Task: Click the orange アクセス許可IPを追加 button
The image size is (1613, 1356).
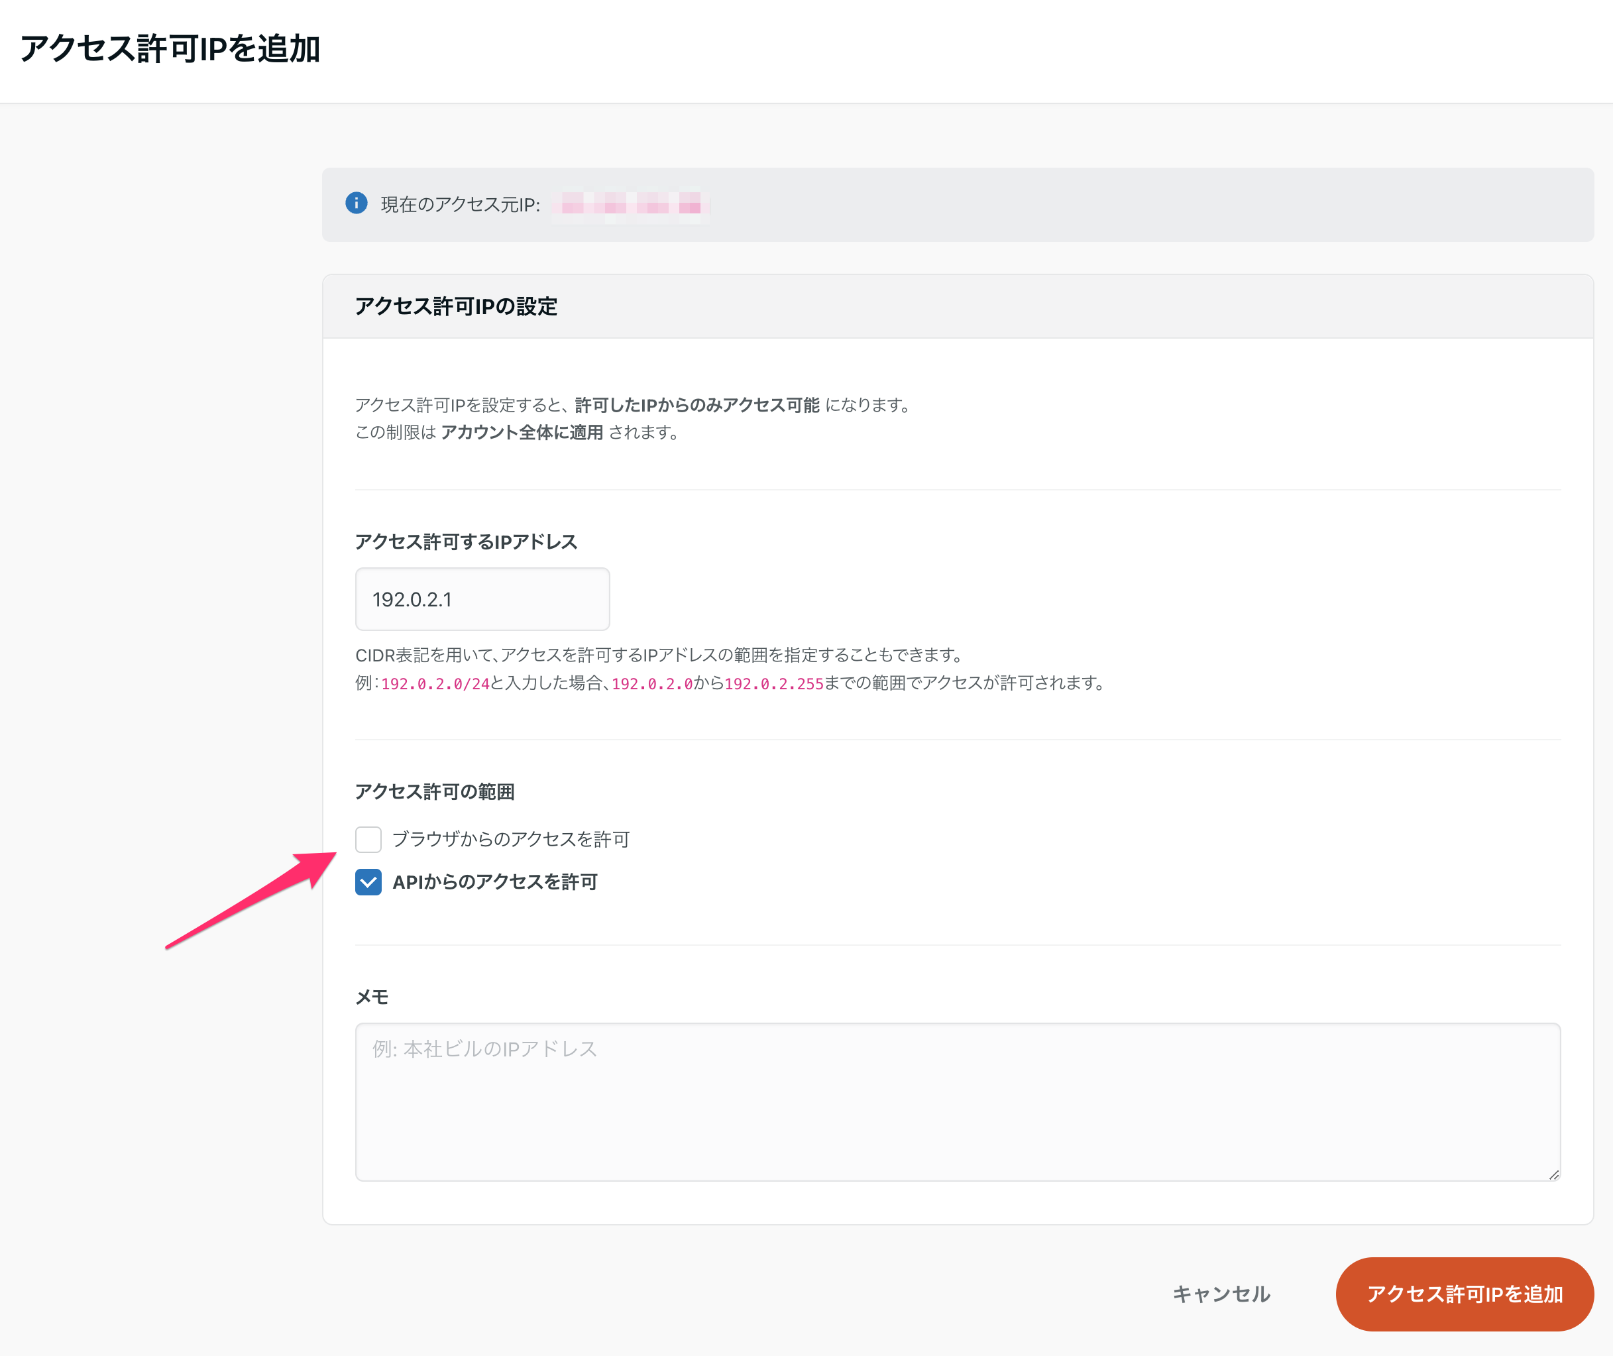Action: point(1464,1294)
